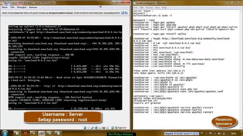243x136 pixels.
Task: Click the 'chown -R www-data:www-data owncloud/' line
Action: [179, 59]
